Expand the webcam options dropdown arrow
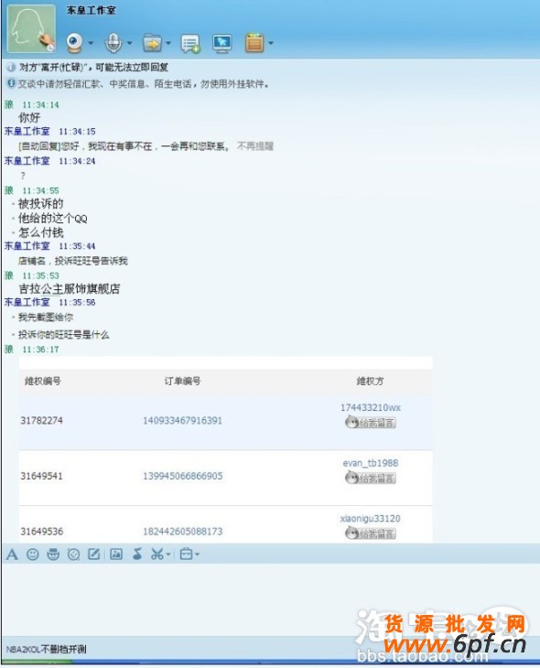The image size is (540, 668). coord(91,43)
